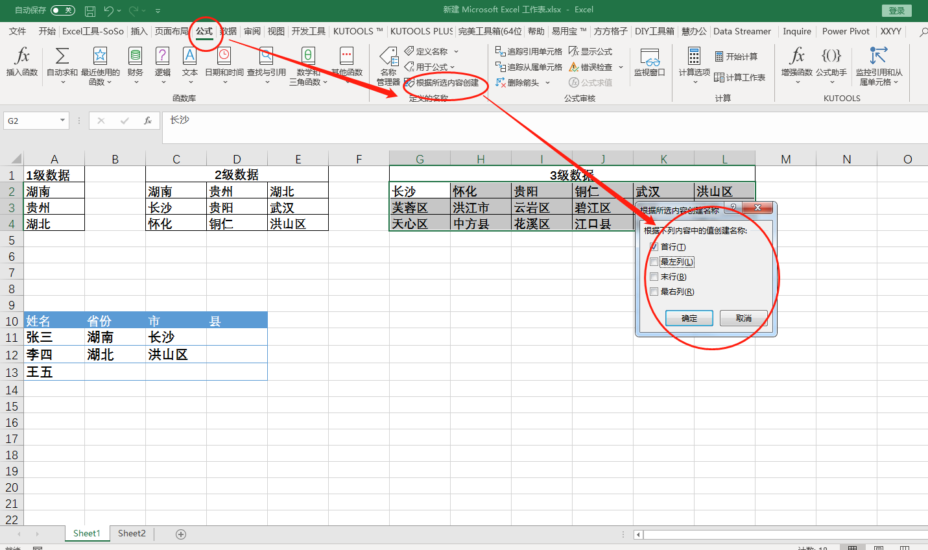Switch to the Data Streamer tab

tap(742, 31)
